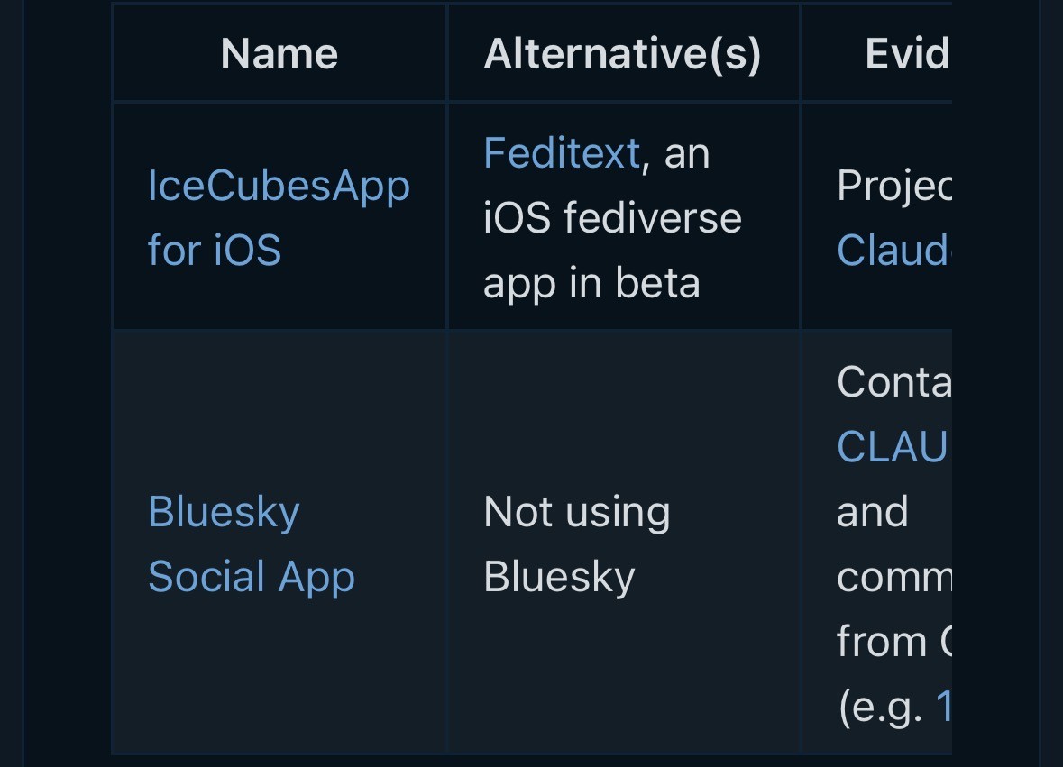The image size is (1063, 767).
Task: Click plain 'Bluesky' word under 'Not using'
Action: point(559,577)
